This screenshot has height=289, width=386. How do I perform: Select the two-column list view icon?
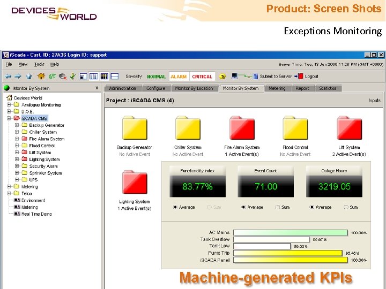(94, 77)
